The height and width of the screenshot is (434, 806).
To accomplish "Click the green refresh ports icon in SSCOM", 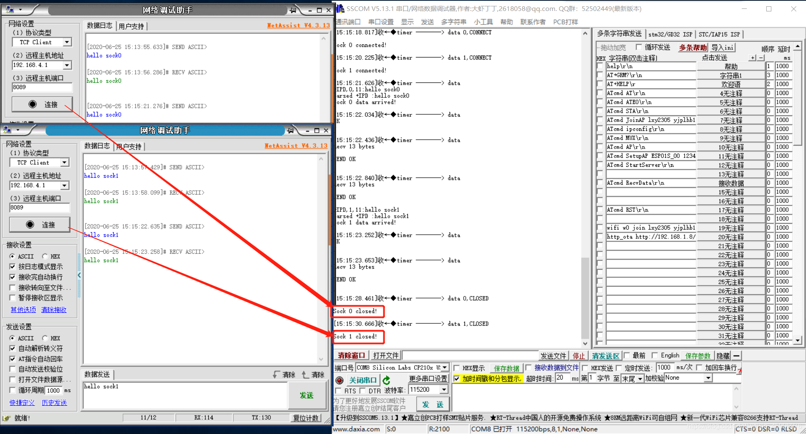I will pos(386,380).
